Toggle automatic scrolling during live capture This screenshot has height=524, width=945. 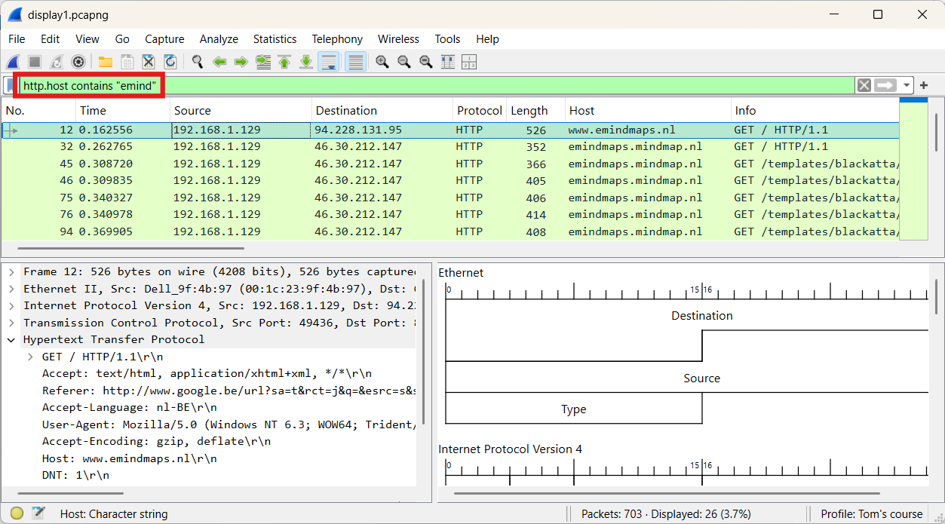(x=328, y=62)
